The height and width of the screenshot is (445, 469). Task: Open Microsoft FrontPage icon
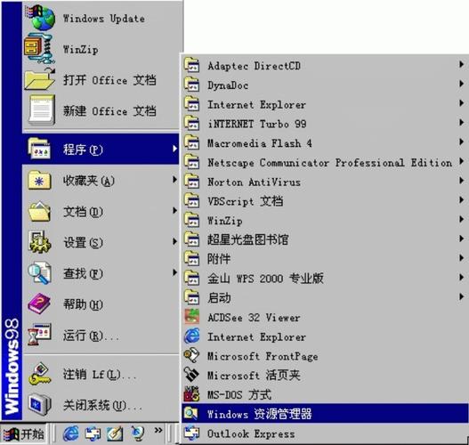coord(191,355)
